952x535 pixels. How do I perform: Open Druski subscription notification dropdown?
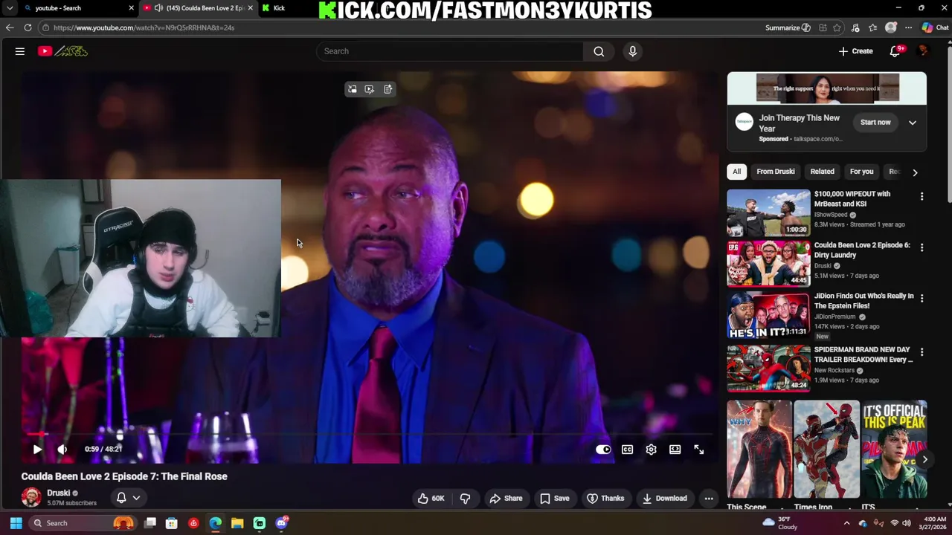(x=128, y=498)
